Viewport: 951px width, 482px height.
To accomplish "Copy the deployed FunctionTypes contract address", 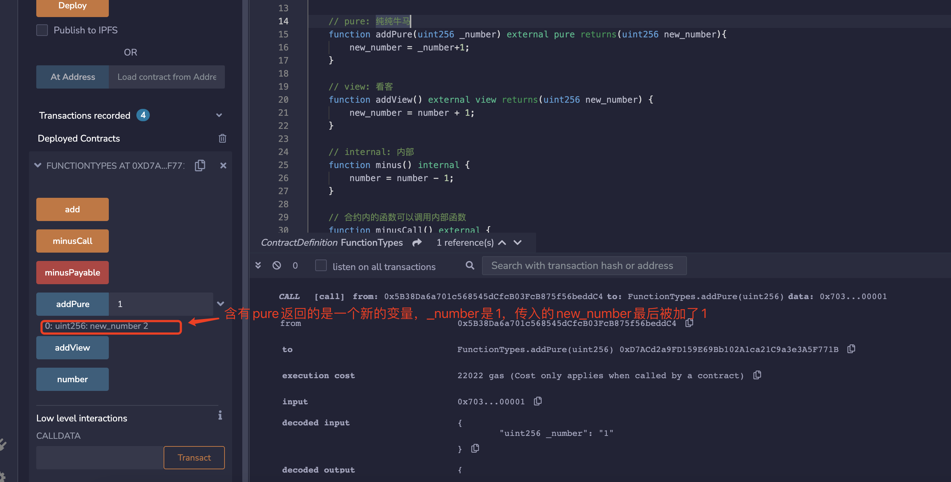I will pyautogui.click(x=200, y=165).
